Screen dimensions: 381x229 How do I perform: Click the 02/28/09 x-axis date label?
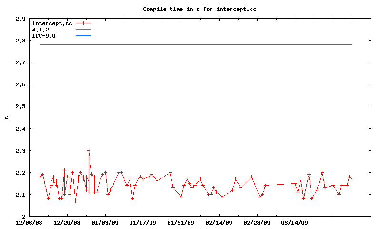[257, 222]
